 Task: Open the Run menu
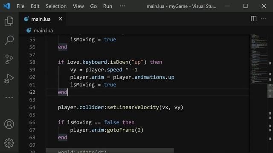[x=107, y=6]
